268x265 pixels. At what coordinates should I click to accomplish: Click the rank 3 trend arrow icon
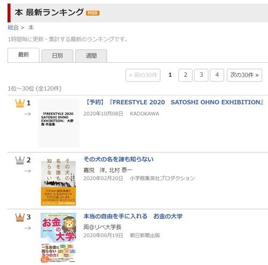click(x=27, y=228)
